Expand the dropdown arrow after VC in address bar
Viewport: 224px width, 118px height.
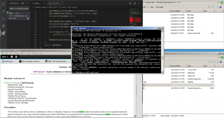(181, 2)
